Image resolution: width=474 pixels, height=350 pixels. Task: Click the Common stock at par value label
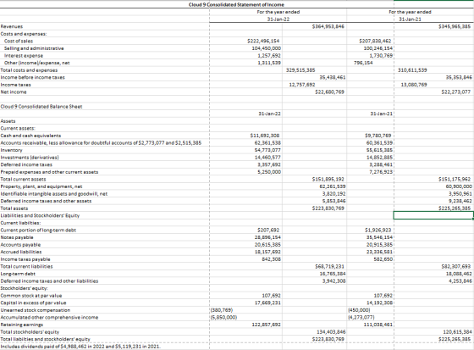pos(31,296)
